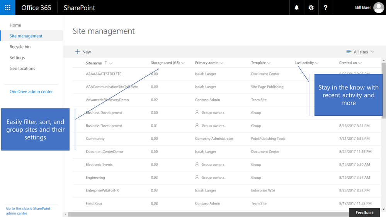The width and height of the screenshot is (386, 217).
Task: Click the 8/17/2017 11:52 PM date
Action: tap(355, 203)
